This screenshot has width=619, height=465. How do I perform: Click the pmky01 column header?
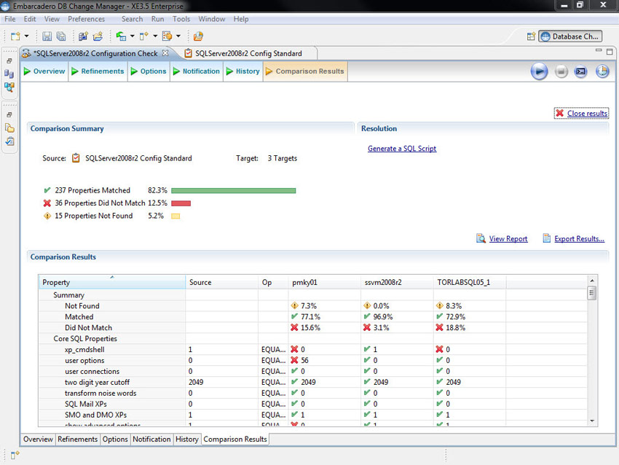tap(324, 283)
